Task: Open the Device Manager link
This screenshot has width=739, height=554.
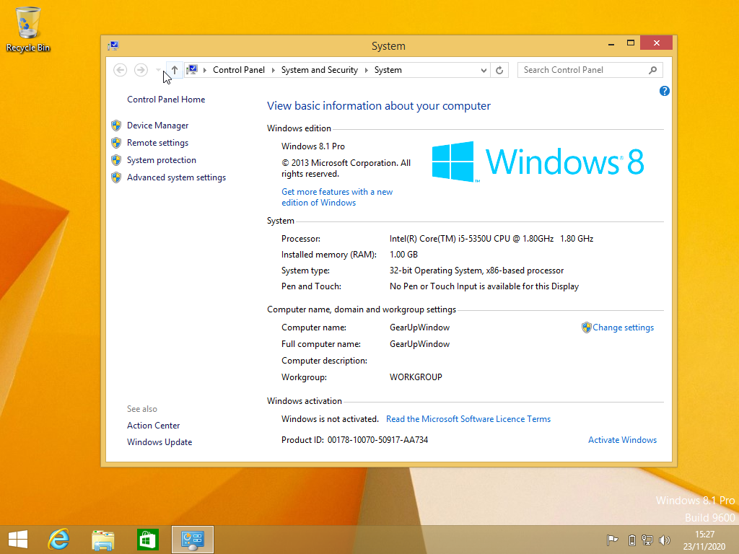Action: coord(157,126)
